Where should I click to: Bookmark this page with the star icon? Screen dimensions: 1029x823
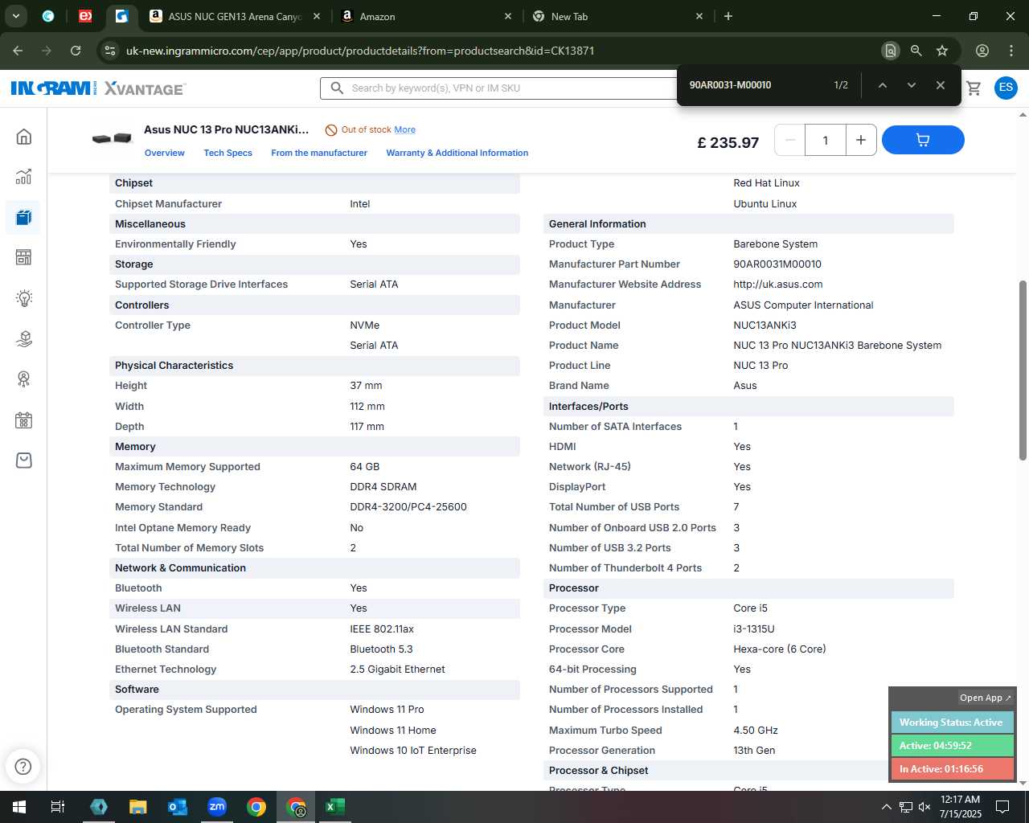click(942, 51)
